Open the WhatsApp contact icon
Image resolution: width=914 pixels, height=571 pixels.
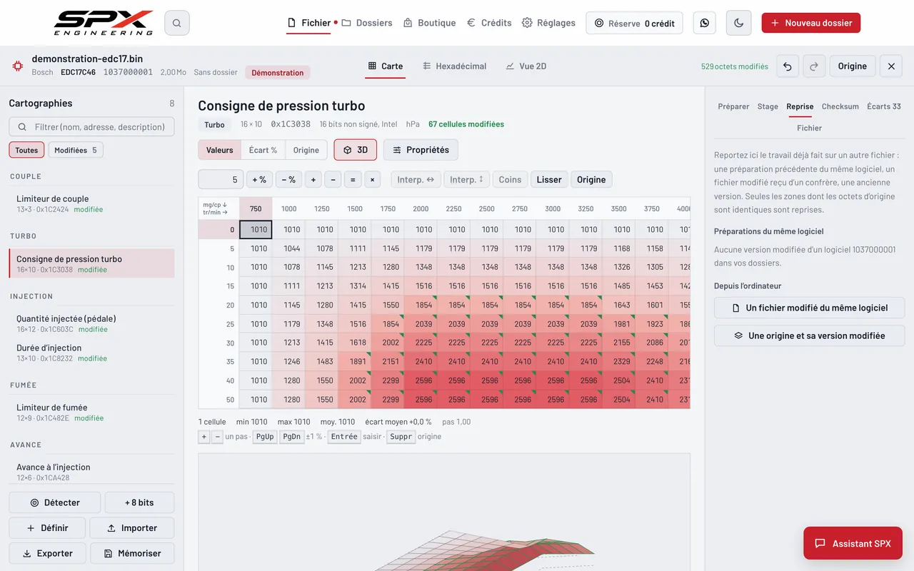(705, 23)
